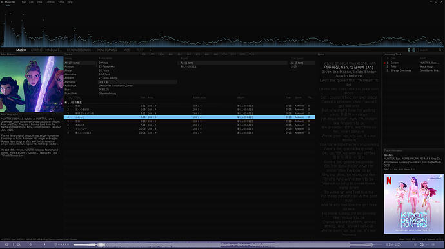Filter tracks by the 1970 decade

(x=197, y=54)
